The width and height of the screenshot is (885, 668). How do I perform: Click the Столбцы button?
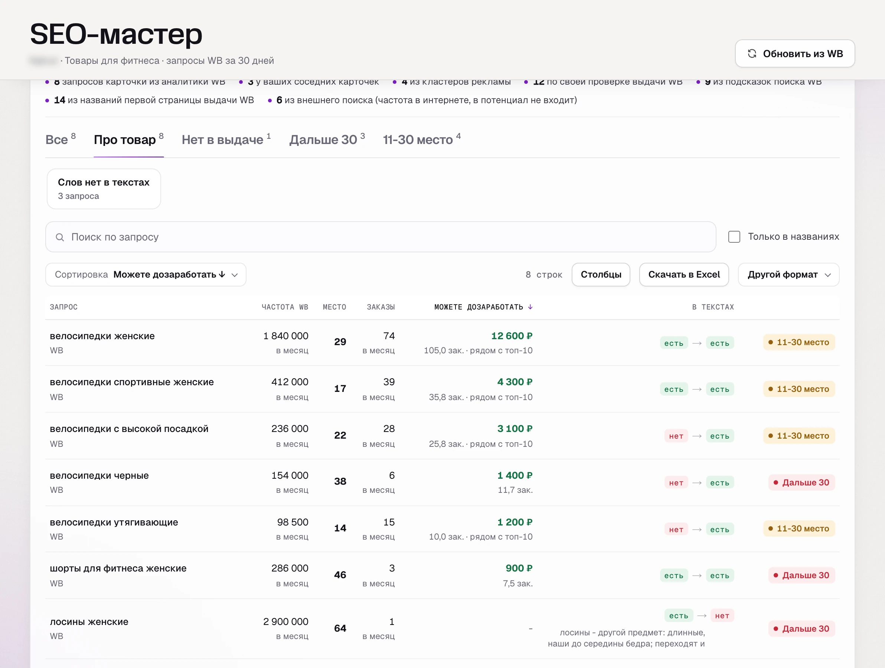(x=601, y=274)
